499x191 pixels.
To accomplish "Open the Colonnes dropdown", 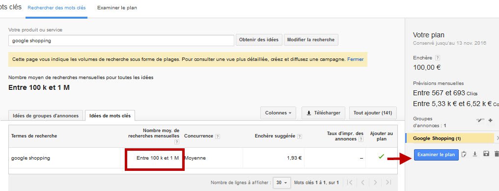I will tap(278, 113).
